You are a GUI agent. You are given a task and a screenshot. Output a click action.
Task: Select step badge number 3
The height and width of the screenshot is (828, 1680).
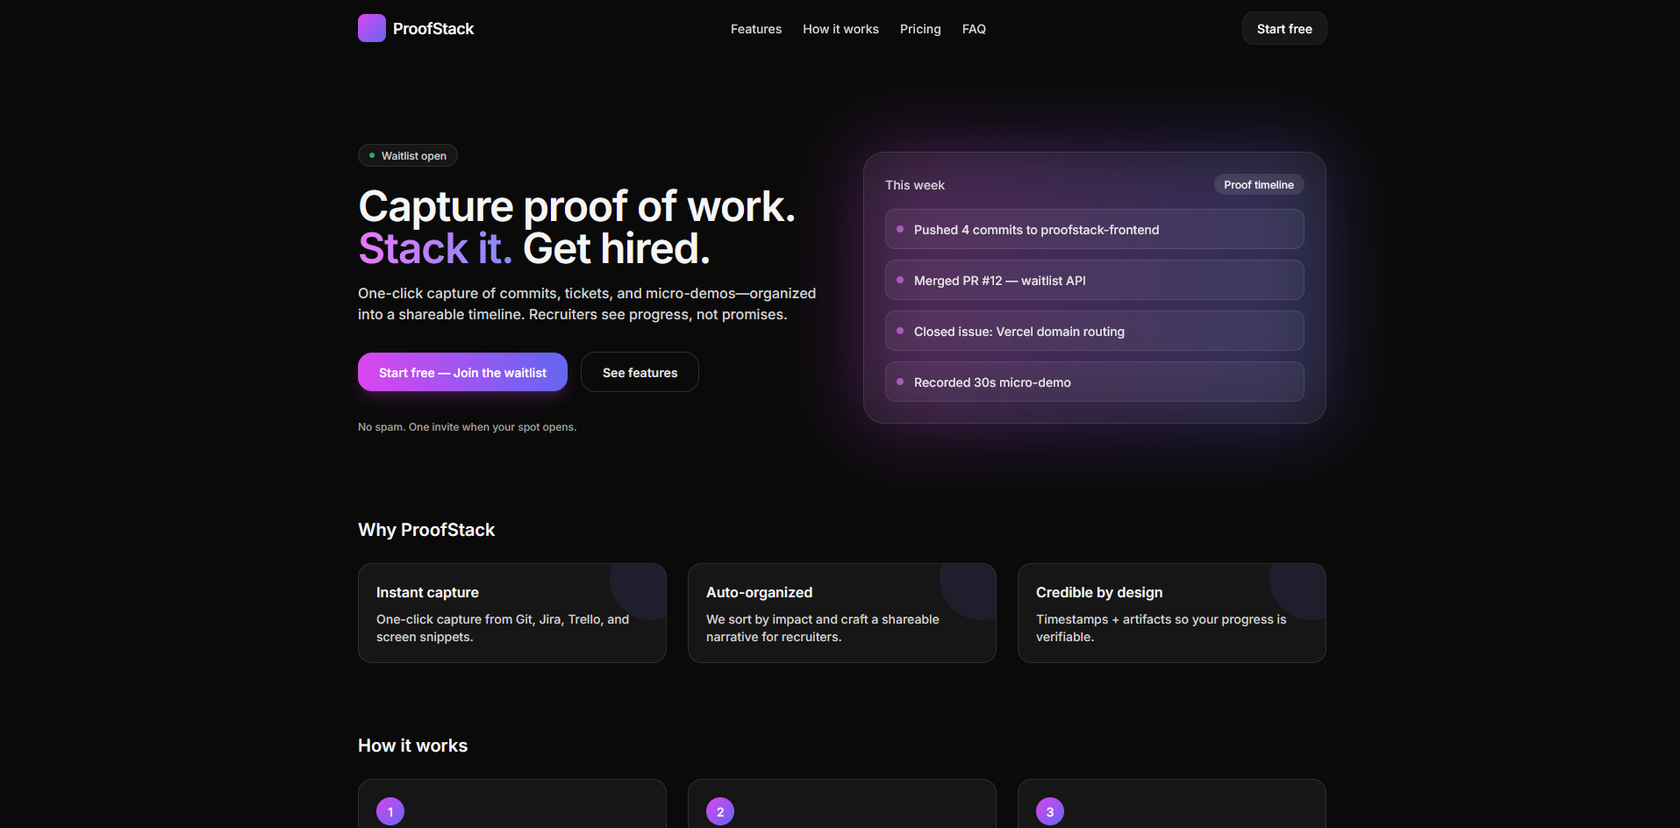click(x=1049, y=811)
